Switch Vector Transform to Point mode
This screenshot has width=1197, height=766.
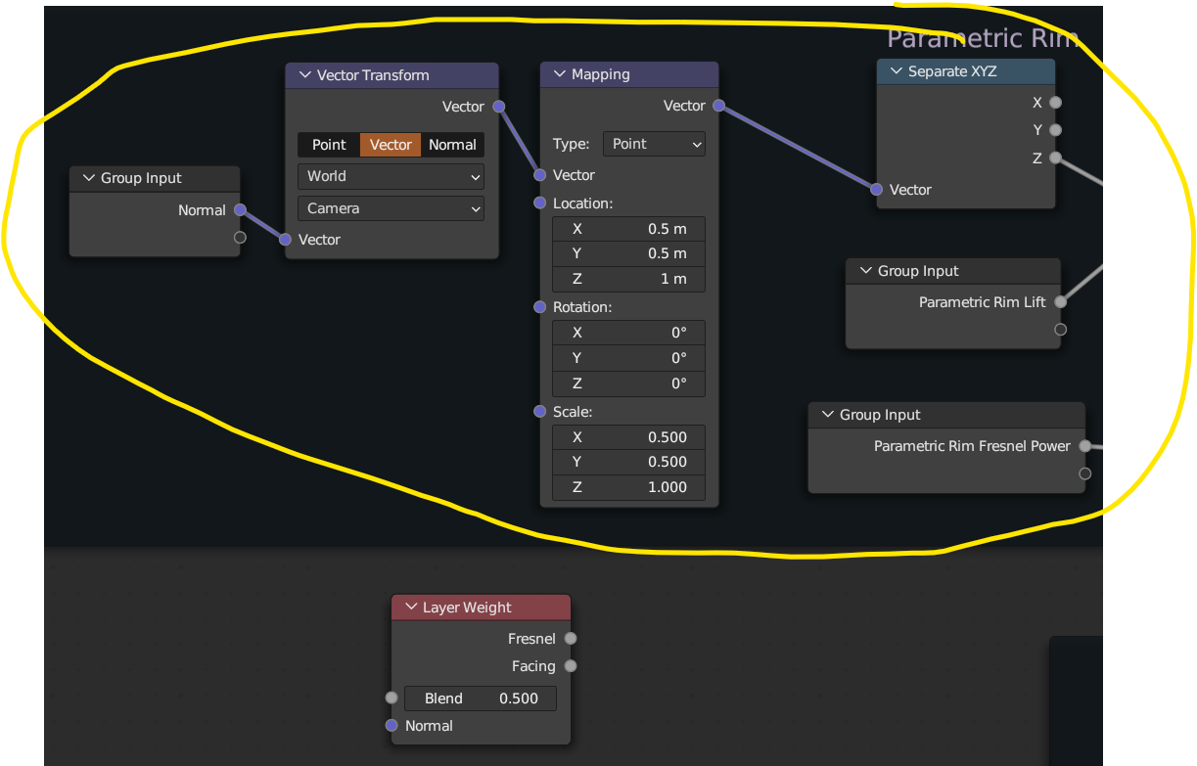click(x=329, y=144)
